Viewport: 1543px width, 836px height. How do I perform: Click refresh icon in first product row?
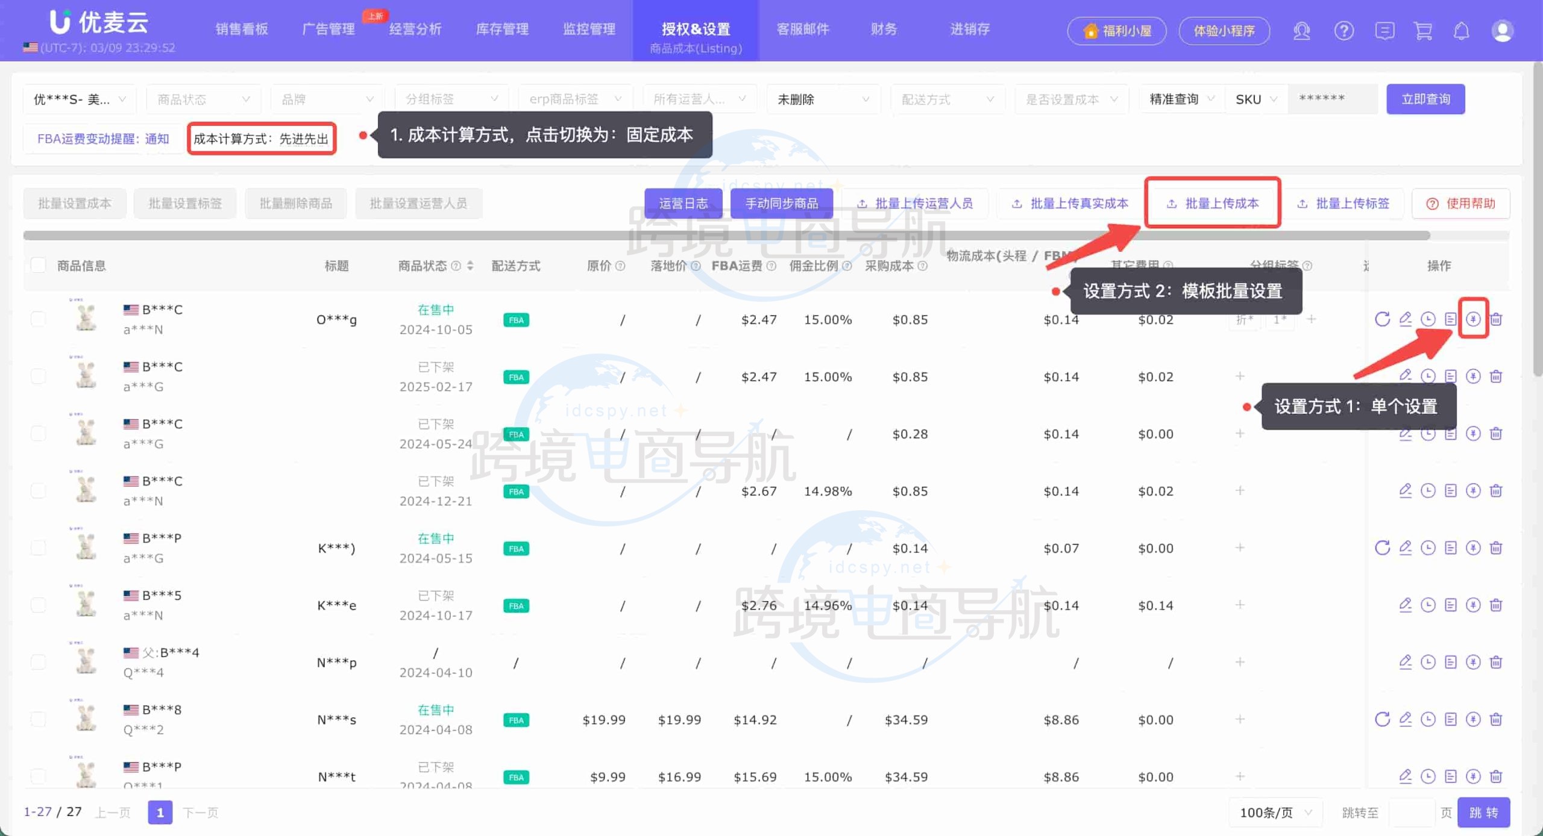(1382, 319)
